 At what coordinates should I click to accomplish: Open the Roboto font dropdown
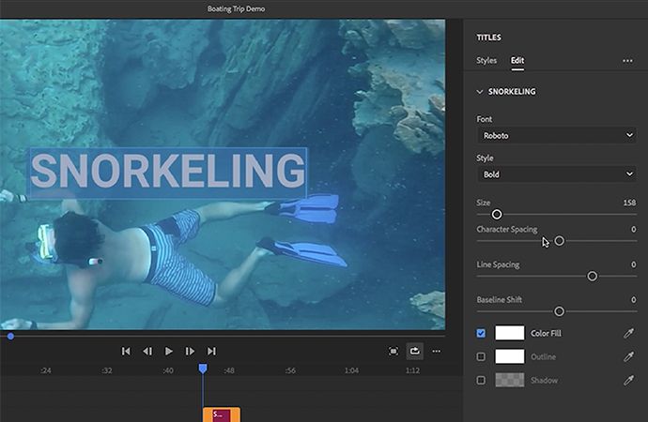tap(556, 136)
